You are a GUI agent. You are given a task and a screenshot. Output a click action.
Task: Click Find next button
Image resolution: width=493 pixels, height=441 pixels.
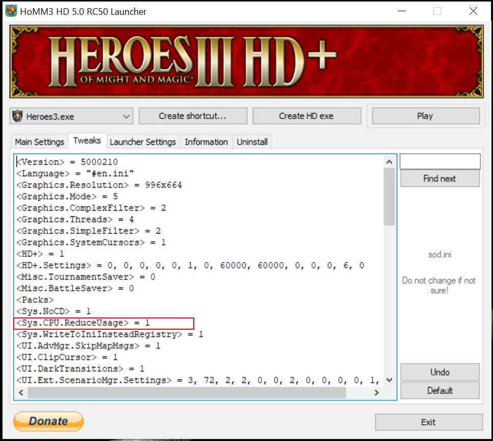tap(440, 179)
